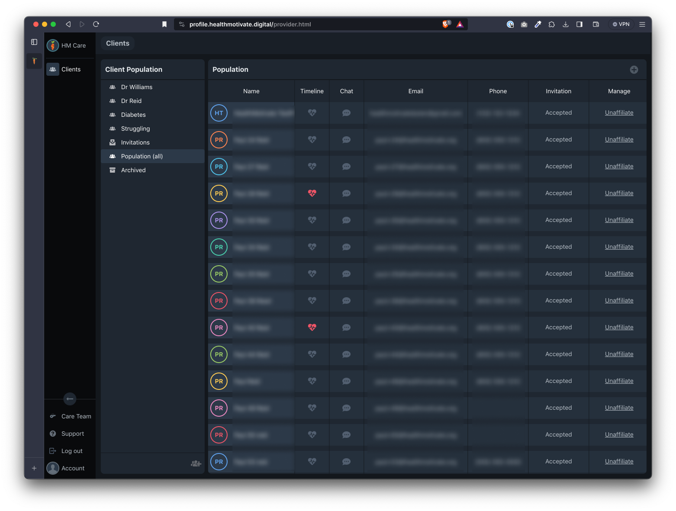Viewport: 676px width, 511px height.
Task: Click Unaffiliate for the HT client
Action: point(619,112)
